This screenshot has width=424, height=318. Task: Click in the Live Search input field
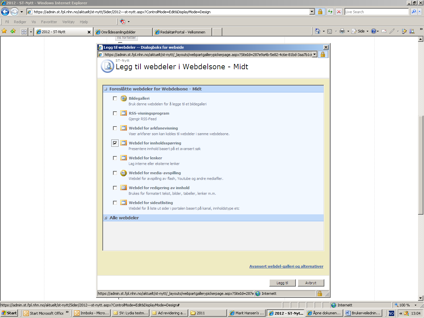[x=377, y=12]
